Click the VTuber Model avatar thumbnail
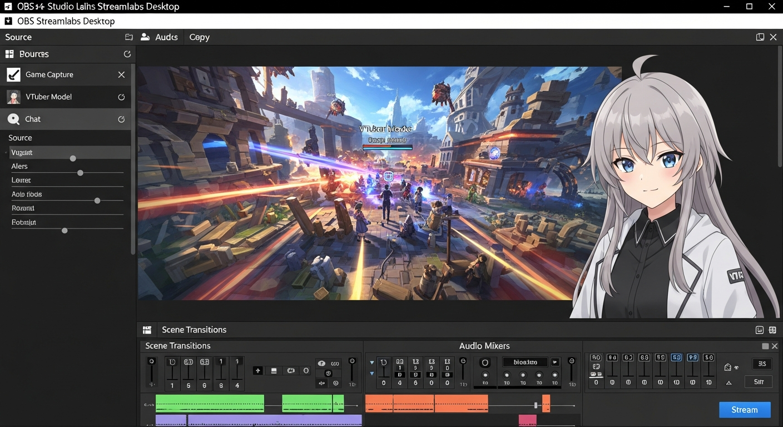 [x=13, y=97]
